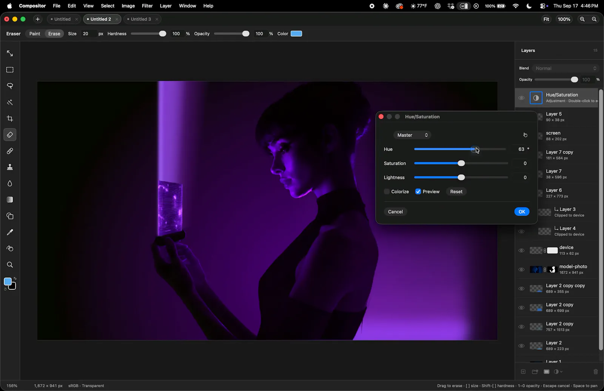Click the Fit zoom button

coord(546,19)
